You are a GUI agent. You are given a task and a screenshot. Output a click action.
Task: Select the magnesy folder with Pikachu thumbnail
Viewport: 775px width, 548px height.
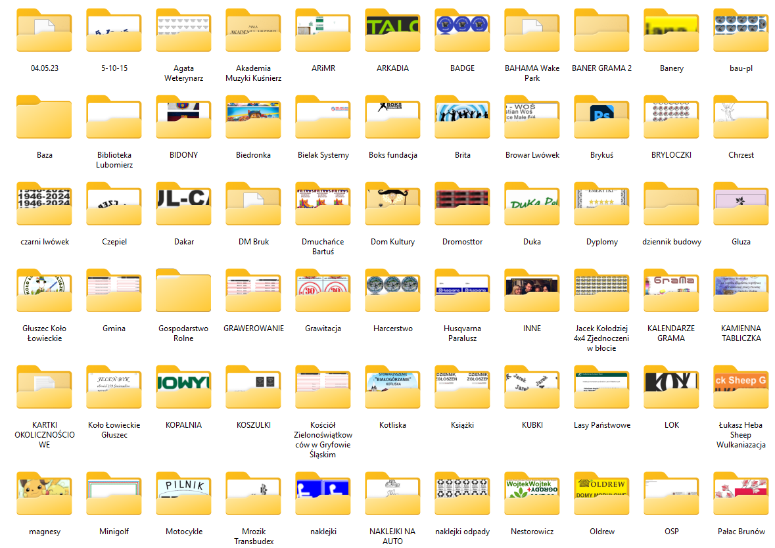tap(44, 493)
